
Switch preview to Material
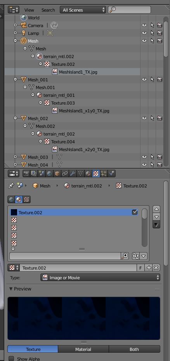click(x=83, y=349)
